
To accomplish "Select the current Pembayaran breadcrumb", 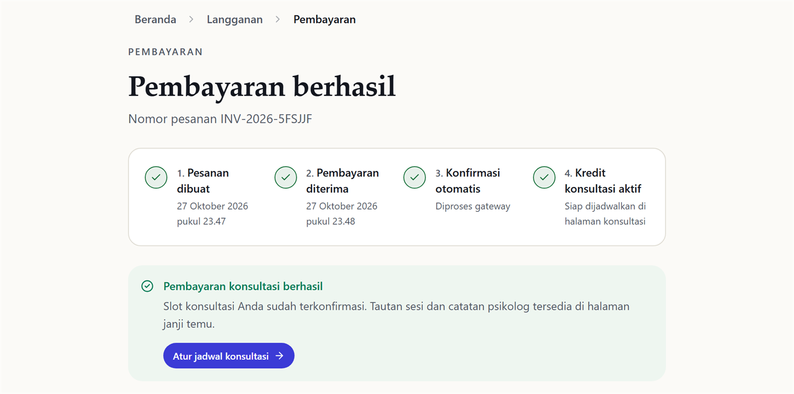I will click(x=324, y=19).
